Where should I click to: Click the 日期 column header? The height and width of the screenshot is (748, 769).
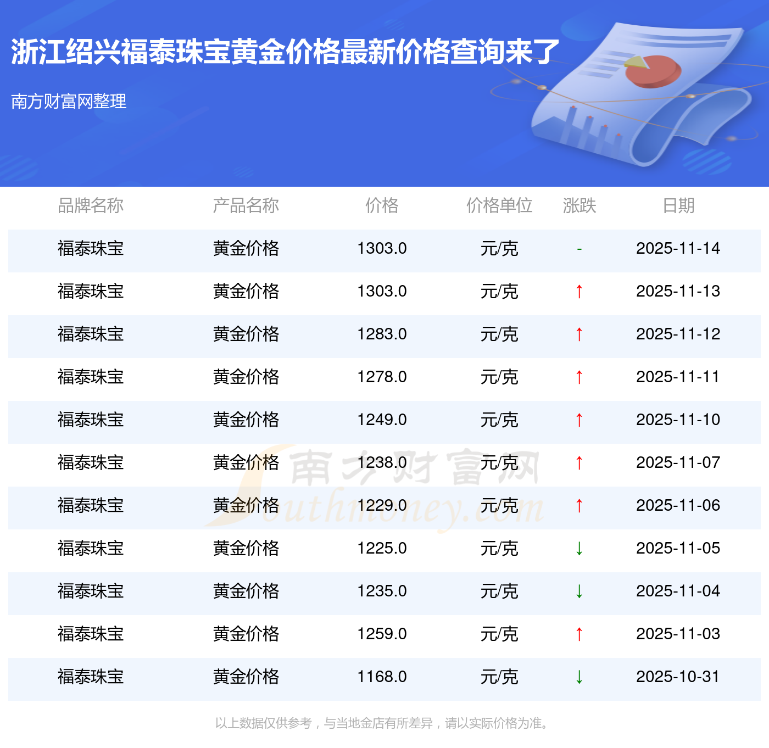[x=678, y=206]
